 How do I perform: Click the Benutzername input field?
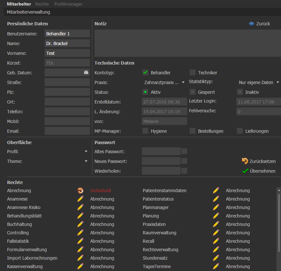coord(67,34)
